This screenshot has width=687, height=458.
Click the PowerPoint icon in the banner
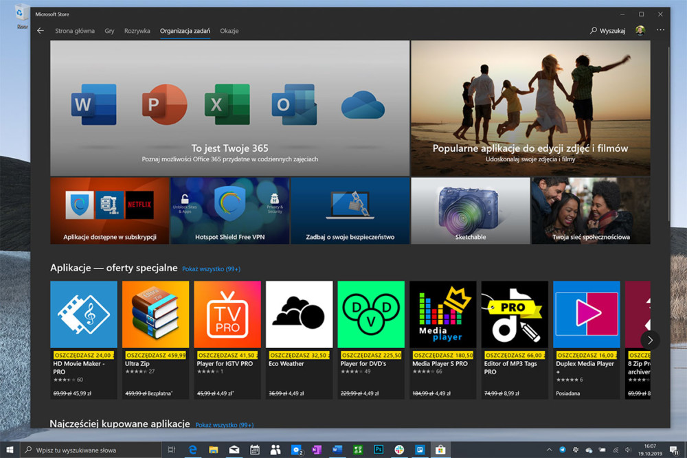coord(164,104)
